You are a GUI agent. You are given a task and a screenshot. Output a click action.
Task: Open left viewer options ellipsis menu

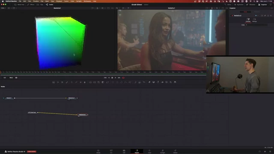pos(112,8)
